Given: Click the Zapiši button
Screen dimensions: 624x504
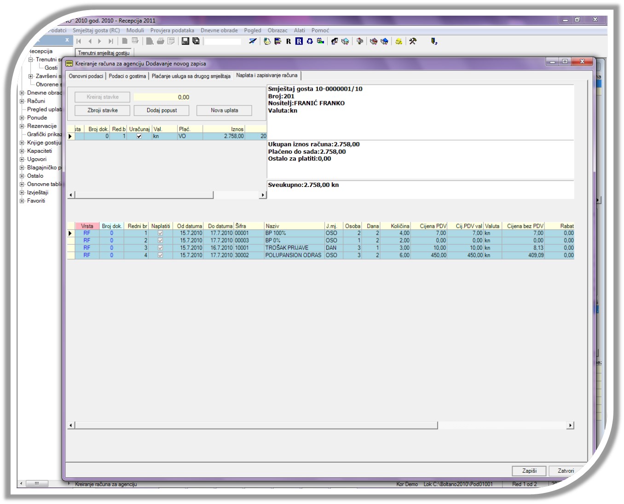Looking at the screenshot, I should 529,471.
